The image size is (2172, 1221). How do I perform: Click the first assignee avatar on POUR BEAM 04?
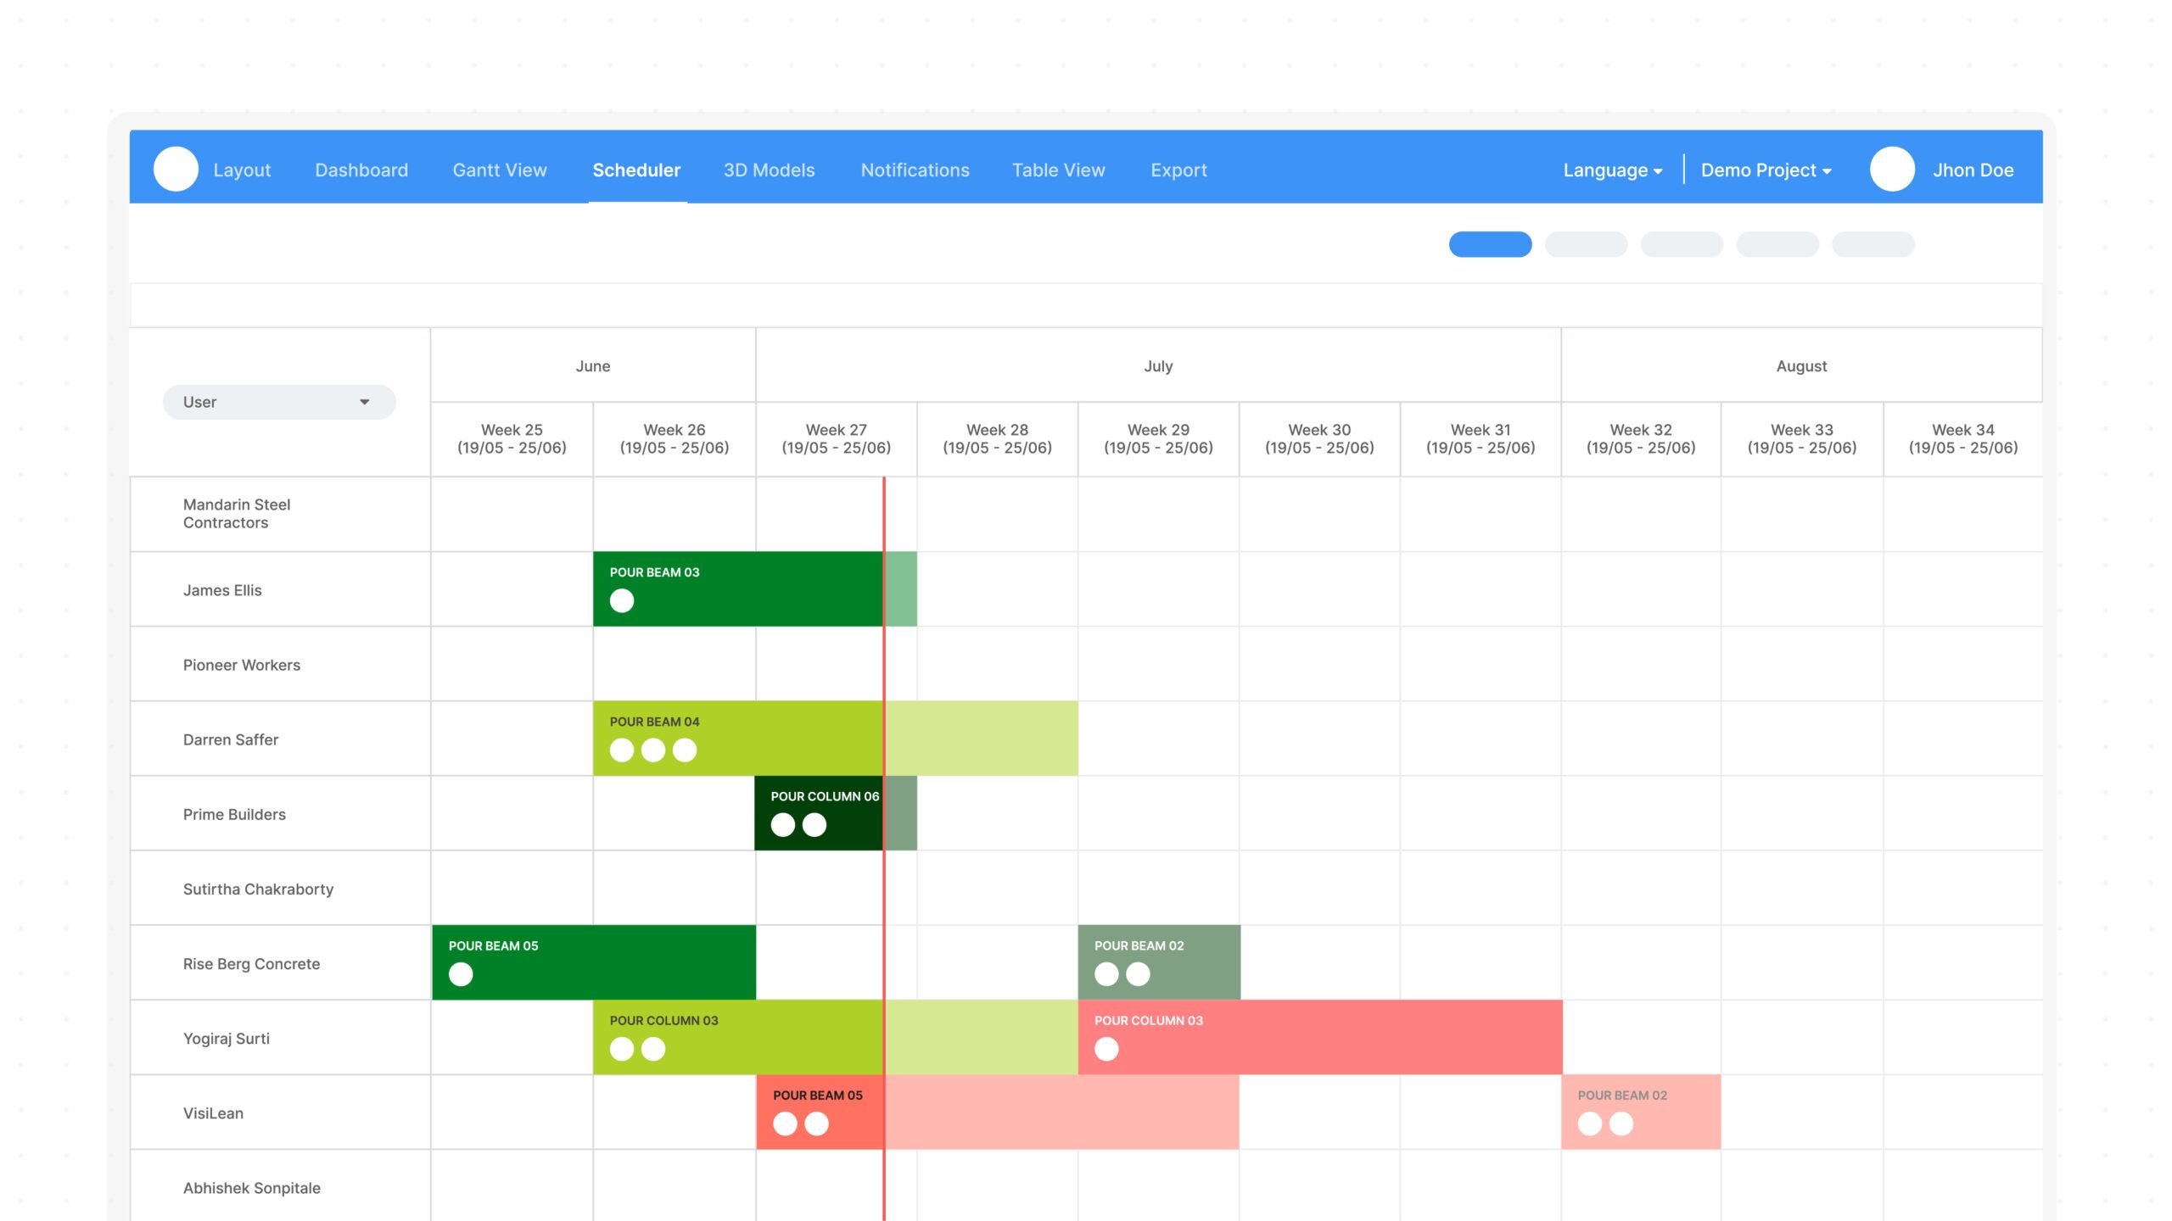(x=622, y=750)
